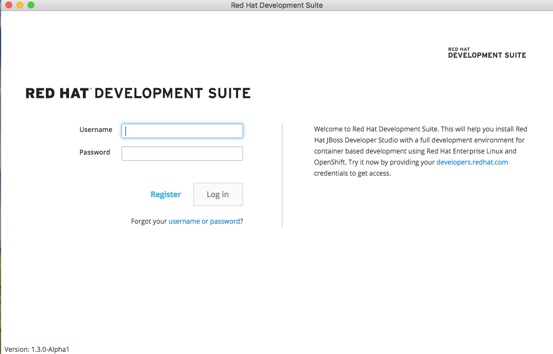The width and height of the screenshot is (553, 354).
Task: Click the Username label
Action: pyautogui.click(x=96, y=129)
